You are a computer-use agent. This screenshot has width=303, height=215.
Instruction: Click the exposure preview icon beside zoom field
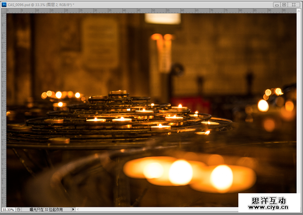tap(19, 209)
